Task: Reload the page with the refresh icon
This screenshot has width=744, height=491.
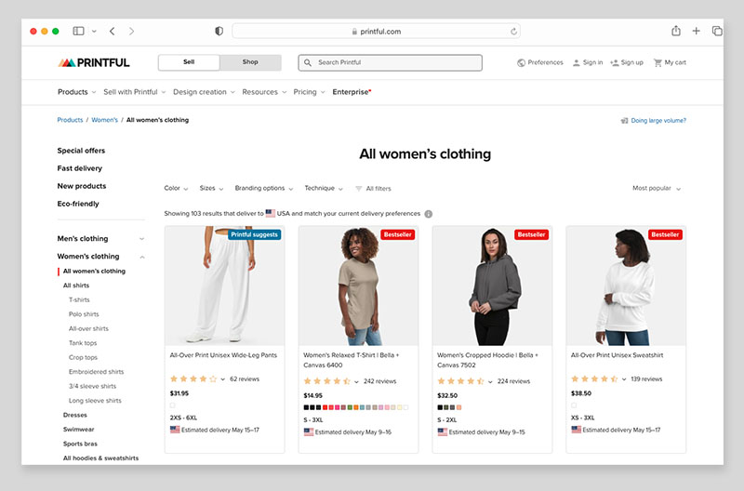Action: point(513,32)
